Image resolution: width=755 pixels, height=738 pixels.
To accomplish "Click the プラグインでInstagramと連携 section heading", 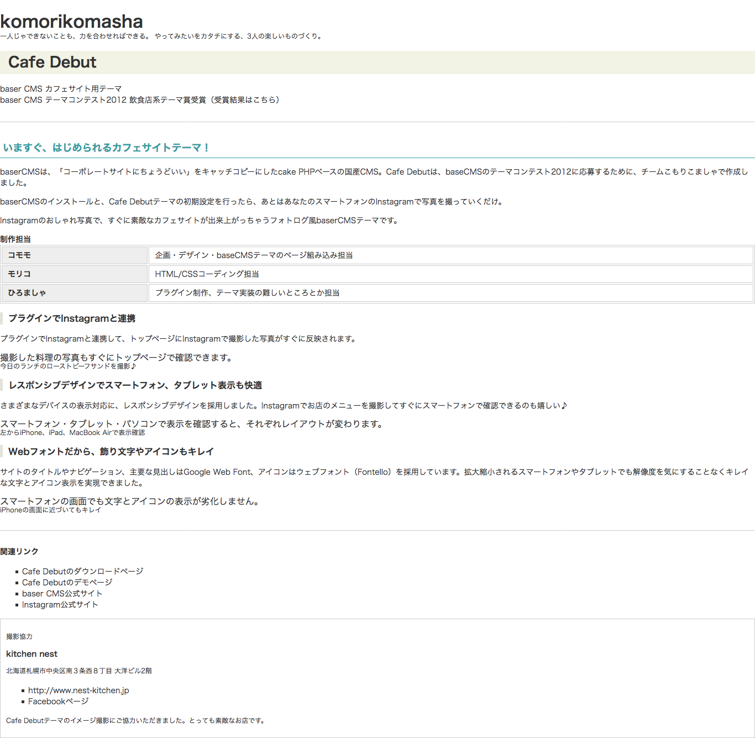I will coord(72,318).
